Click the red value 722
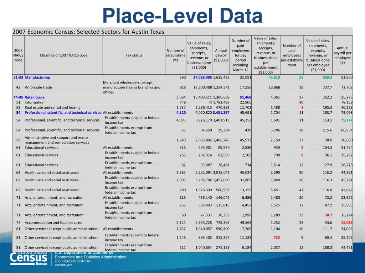This screenshot has width=365, height=273. (x=277, y=237)
